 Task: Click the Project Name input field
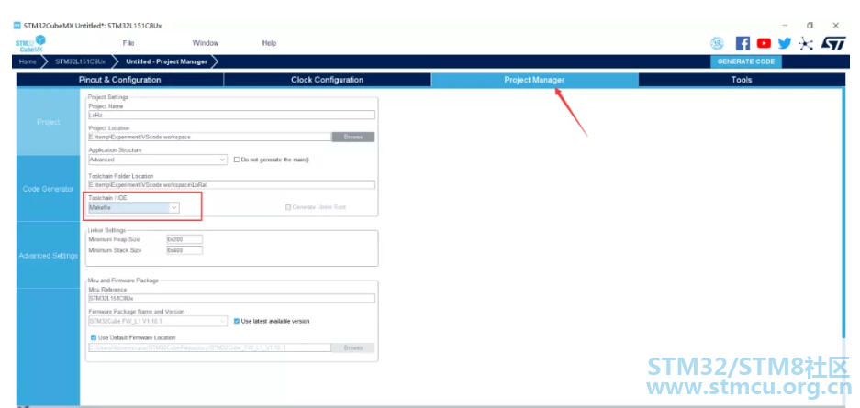231,115
